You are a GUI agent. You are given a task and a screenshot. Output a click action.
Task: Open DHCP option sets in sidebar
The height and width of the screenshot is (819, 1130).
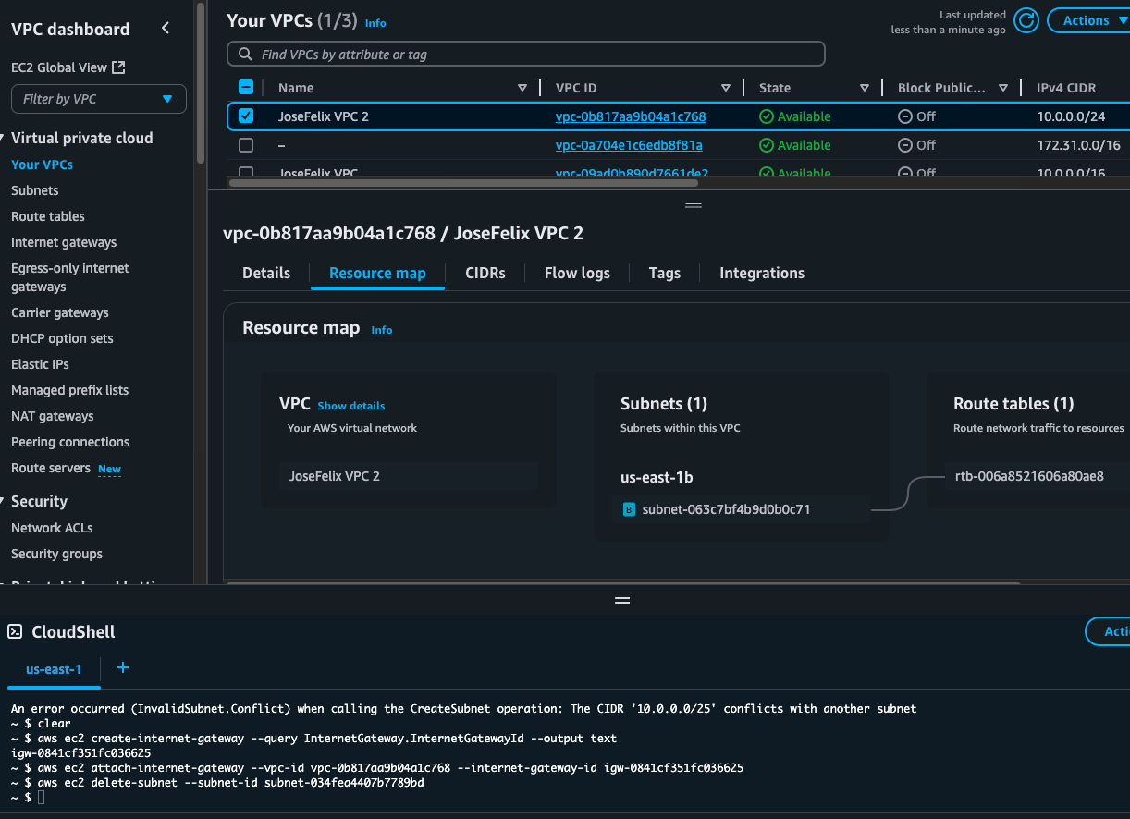point(62,338)
